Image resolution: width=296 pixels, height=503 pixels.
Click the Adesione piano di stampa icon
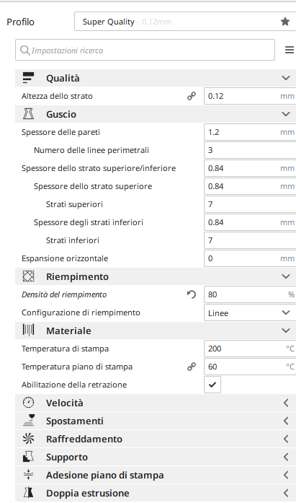tap(29, 475)
